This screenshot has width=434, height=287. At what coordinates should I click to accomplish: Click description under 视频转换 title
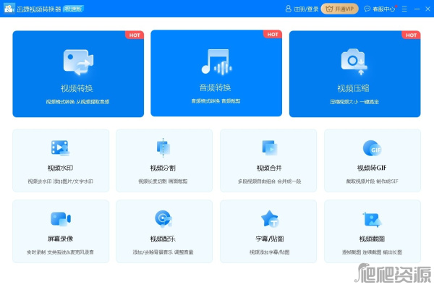78,102
